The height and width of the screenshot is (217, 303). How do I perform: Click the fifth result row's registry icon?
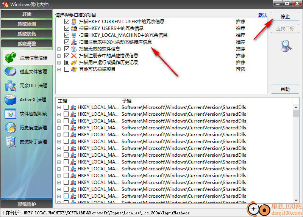(x=73, y=135)
